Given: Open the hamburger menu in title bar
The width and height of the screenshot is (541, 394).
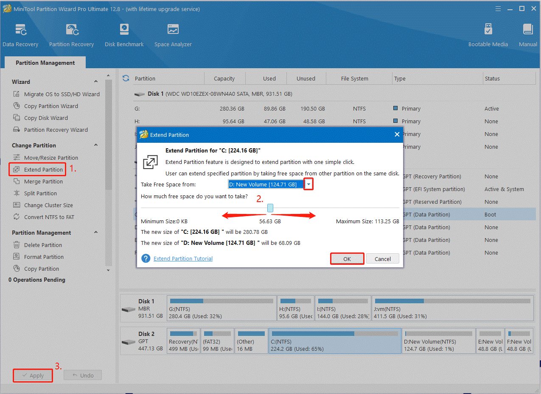Looking at the screenshot, I should (x=497, y=8).
